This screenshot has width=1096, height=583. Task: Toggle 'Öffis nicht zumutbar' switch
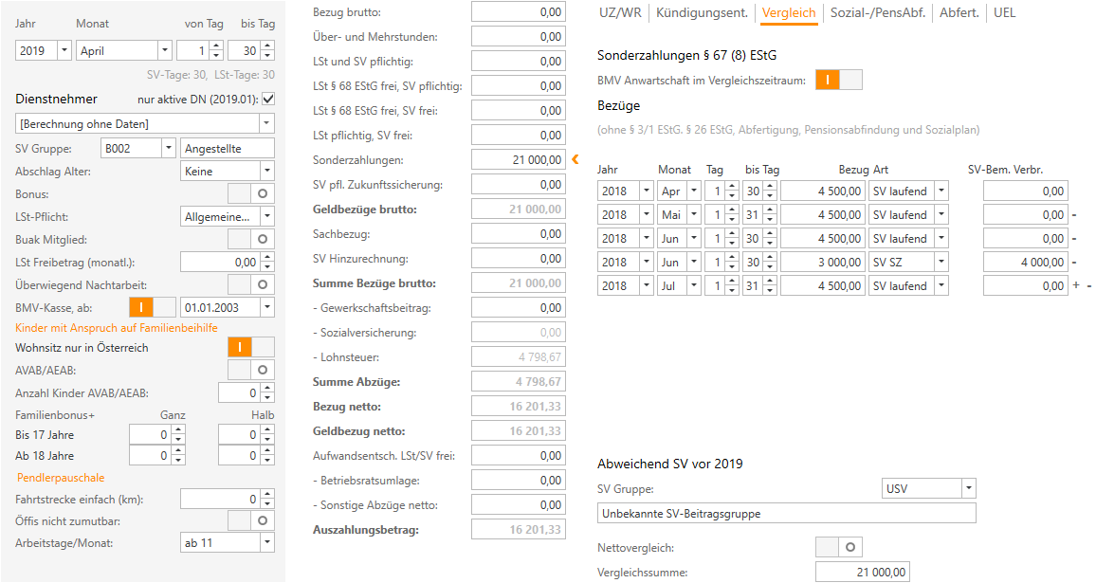251,520
